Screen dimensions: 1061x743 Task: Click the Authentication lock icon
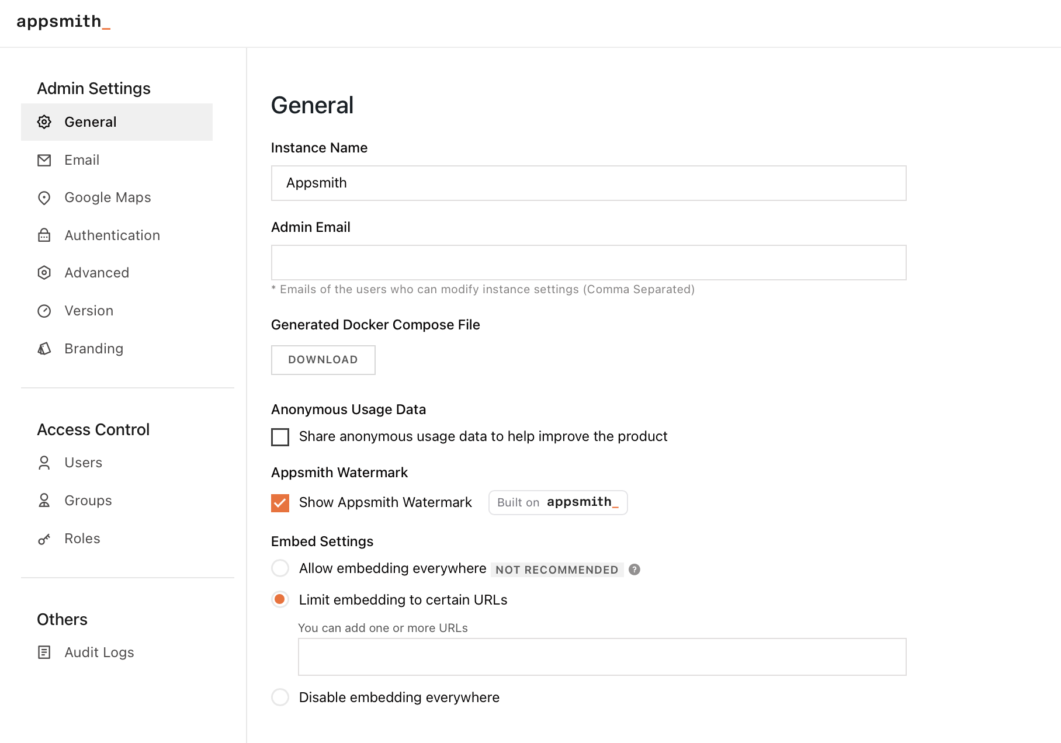(x=44, y=235)
